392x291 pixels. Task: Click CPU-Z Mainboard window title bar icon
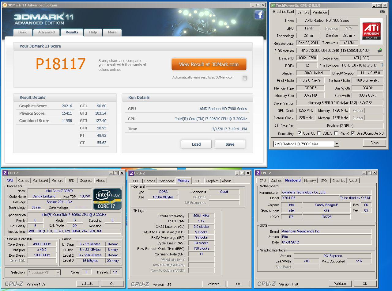click(258, 173)
